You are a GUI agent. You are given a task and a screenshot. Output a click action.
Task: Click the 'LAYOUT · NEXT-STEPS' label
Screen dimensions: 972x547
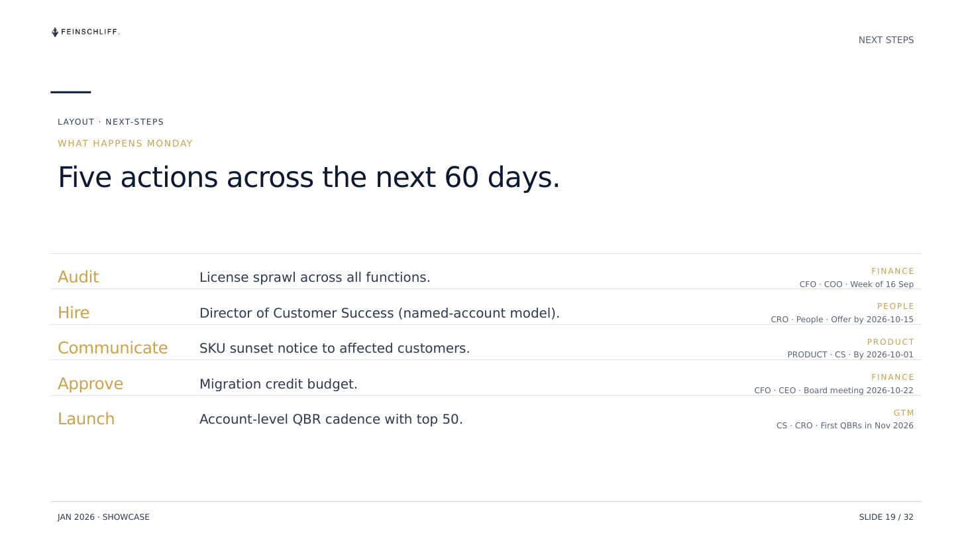(x=111, y=122)
